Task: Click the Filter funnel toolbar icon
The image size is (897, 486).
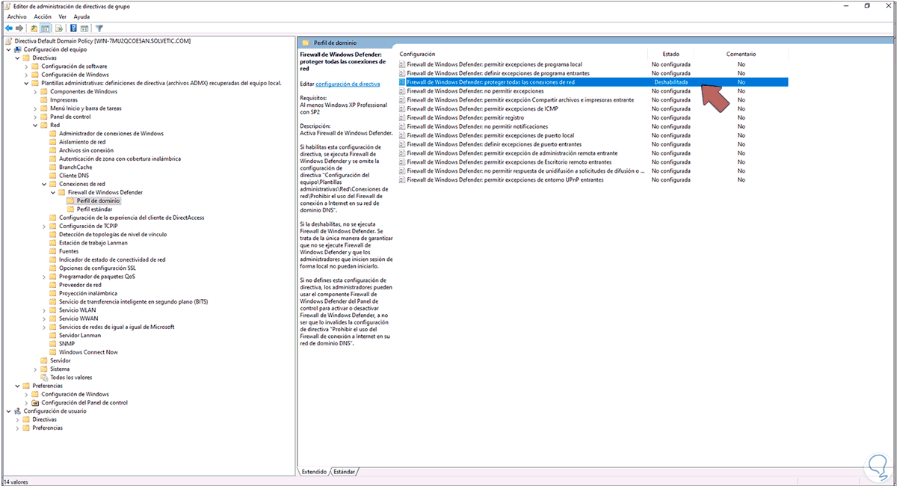Action: [x=99, y=28]
